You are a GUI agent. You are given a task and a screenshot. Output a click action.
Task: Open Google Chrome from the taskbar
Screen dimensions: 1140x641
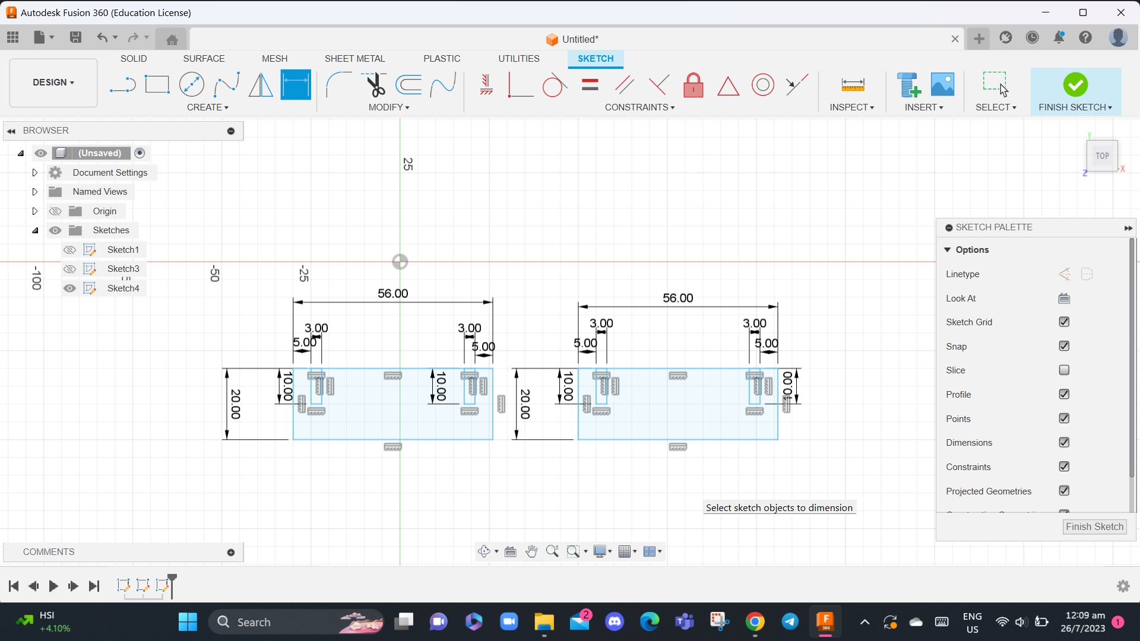point(755,621)
